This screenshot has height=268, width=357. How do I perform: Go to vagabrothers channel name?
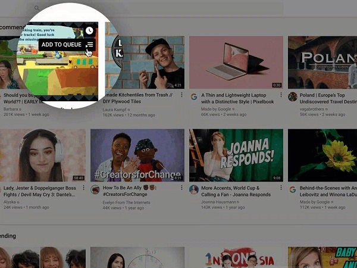coord(312,109)
